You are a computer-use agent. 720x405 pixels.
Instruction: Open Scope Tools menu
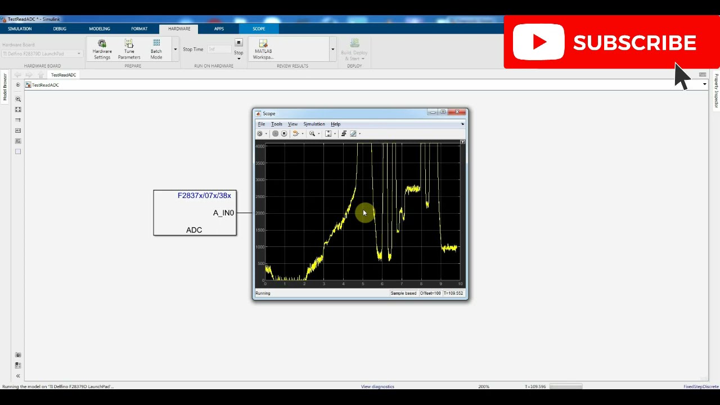pos(277,124)
